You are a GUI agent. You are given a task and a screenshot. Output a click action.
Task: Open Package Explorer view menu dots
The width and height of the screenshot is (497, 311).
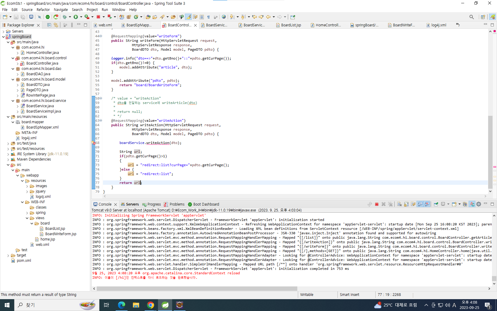72,25
